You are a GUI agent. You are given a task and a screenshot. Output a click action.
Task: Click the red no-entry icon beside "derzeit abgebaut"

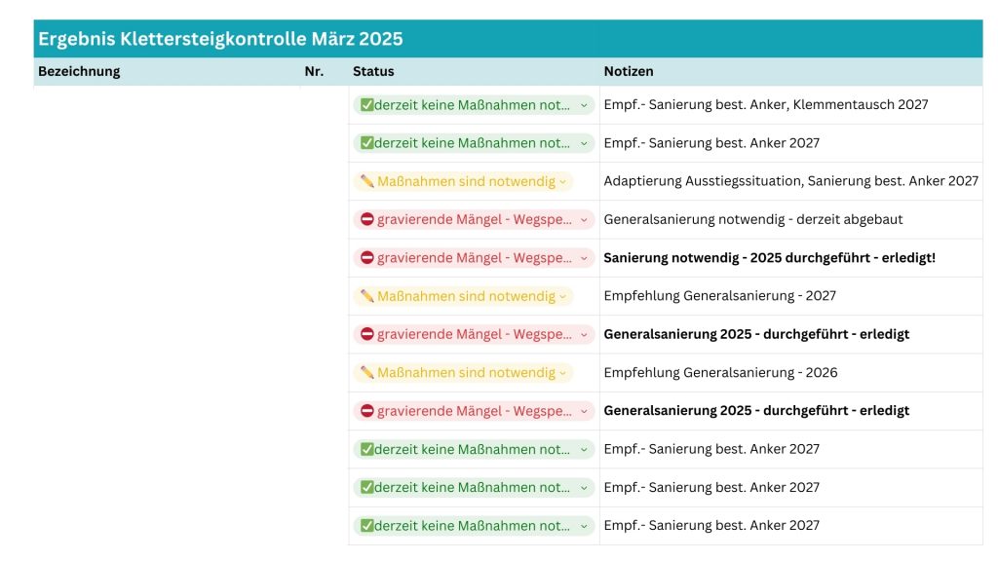pos(367,220)
